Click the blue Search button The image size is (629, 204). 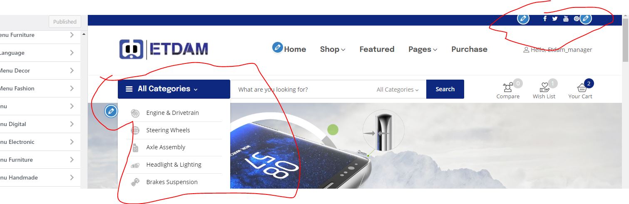click(x=445, y=89)
